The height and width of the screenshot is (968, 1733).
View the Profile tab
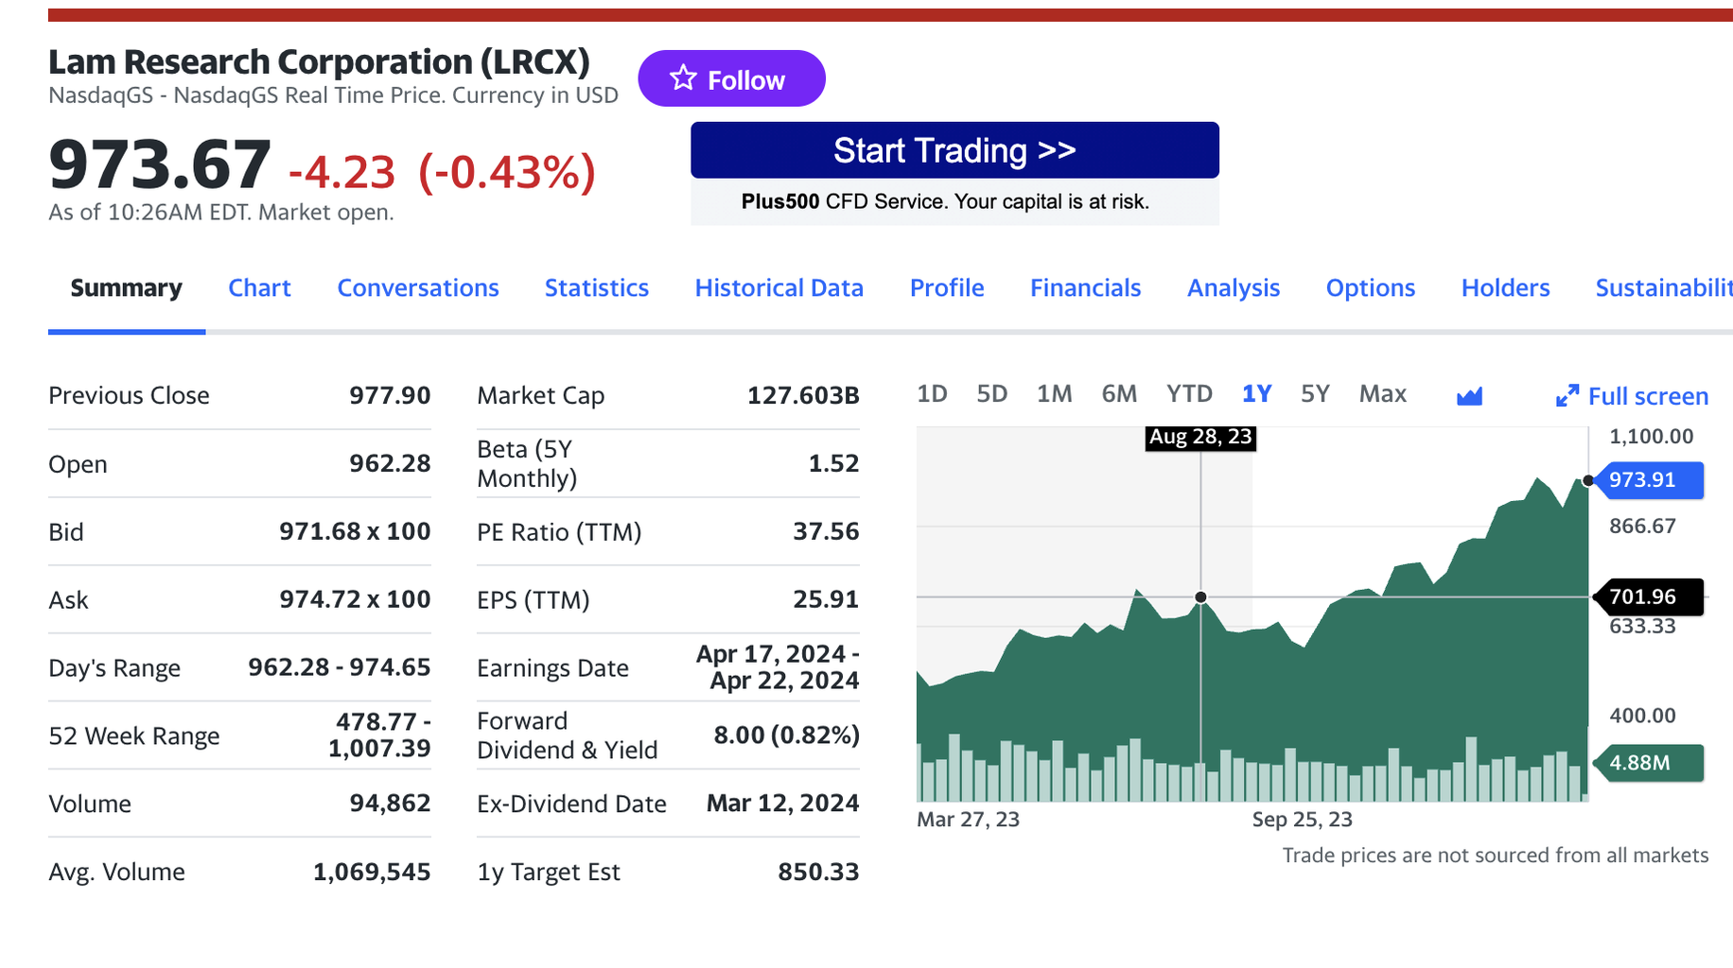[946, 288]
